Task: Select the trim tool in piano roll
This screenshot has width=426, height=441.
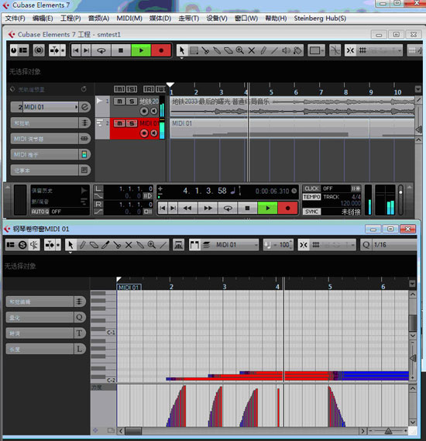Action: coord(105,245)
